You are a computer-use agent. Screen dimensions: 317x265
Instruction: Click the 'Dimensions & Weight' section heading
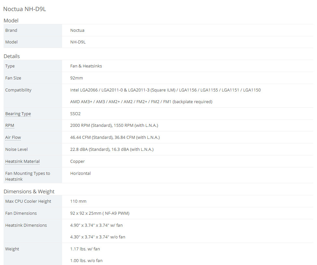pyautogui.click(x=29, y=191)
